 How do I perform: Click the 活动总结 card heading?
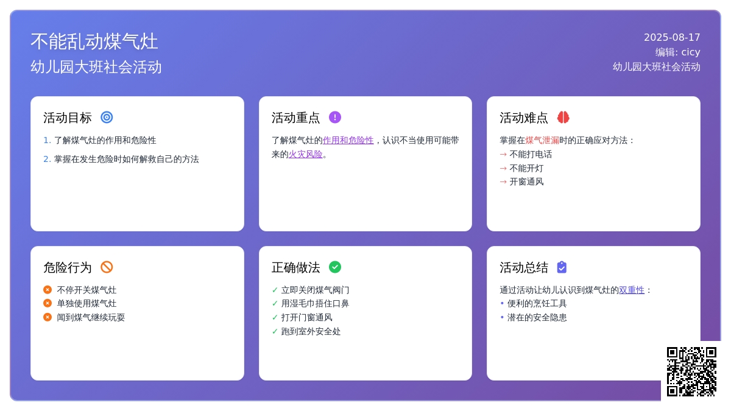tap(524, 267)
